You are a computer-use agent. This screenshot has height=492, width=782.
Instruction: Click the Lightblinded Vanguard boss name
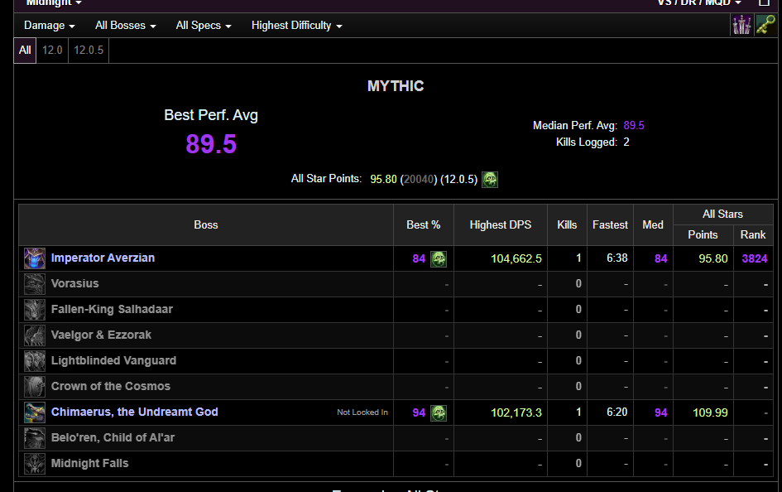(x=113, y=361)
